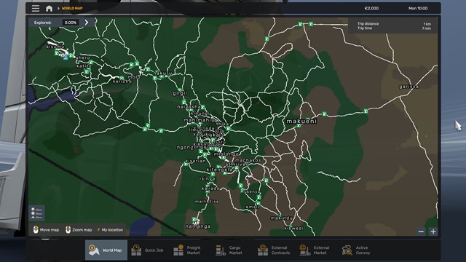466x262 pixels.
Task: Click the Explored 0.00% value field
Action: [x=71, y=23]
